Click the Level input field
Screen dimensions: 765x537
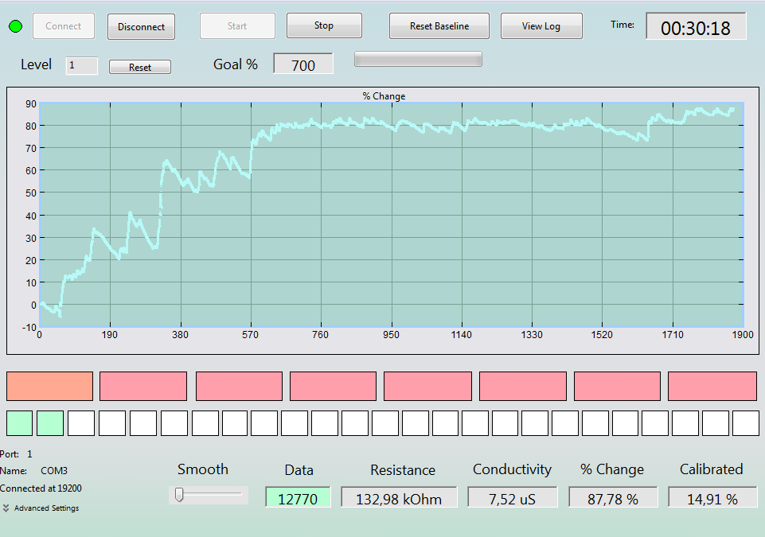click(x=81, y=66)
